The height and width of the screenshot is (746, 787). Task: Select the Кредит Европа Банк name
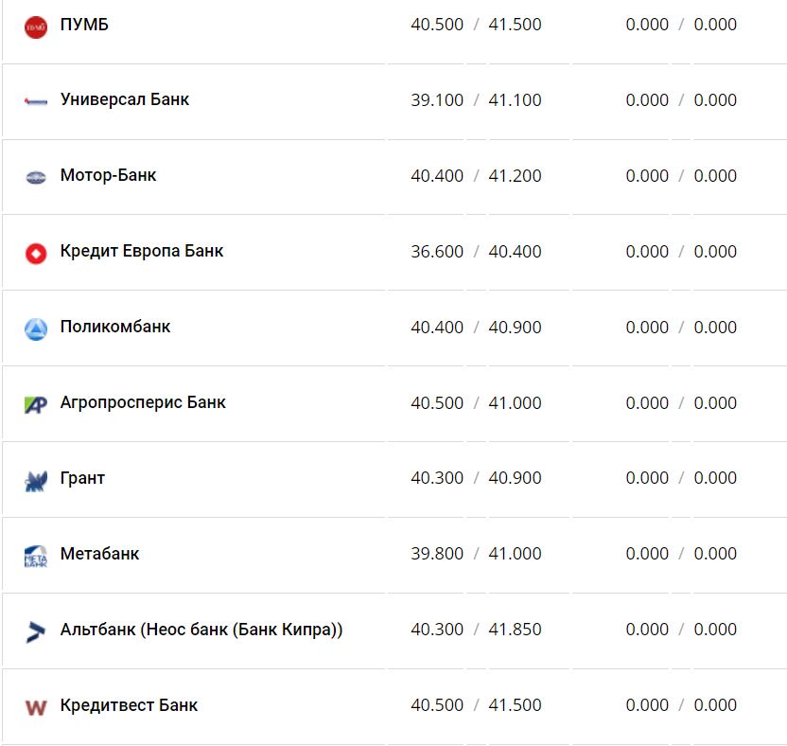pos(142,251)
